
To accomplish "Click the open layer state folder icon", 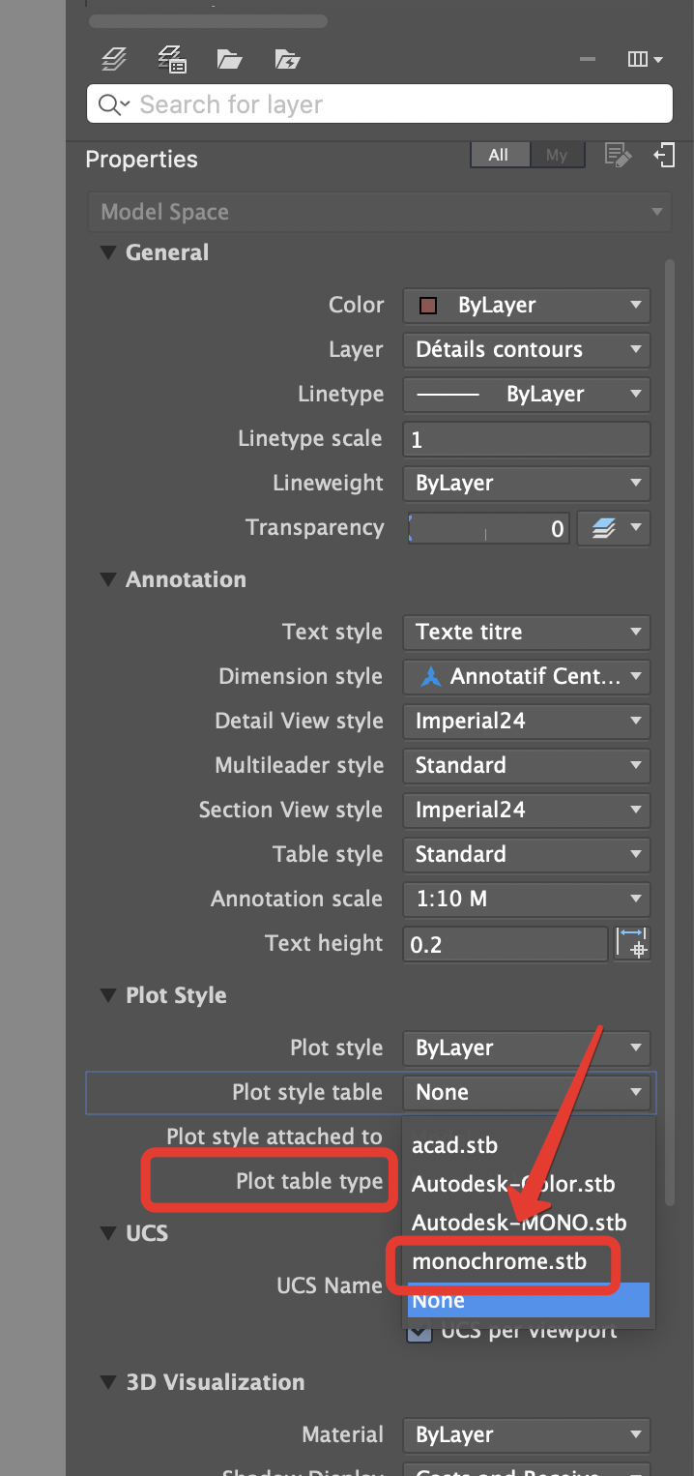I will click(x=229, y=59).
